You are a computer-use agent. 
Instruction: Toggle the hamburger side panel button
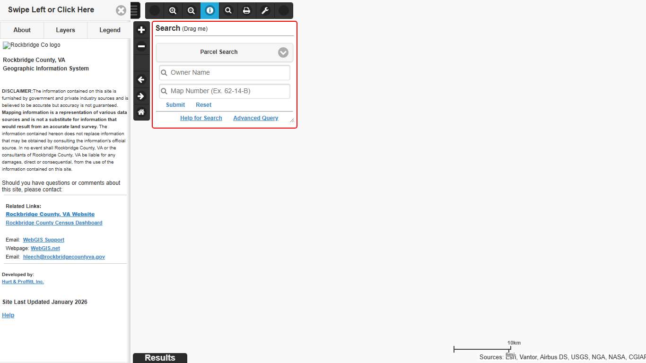[x=135, y=10]
